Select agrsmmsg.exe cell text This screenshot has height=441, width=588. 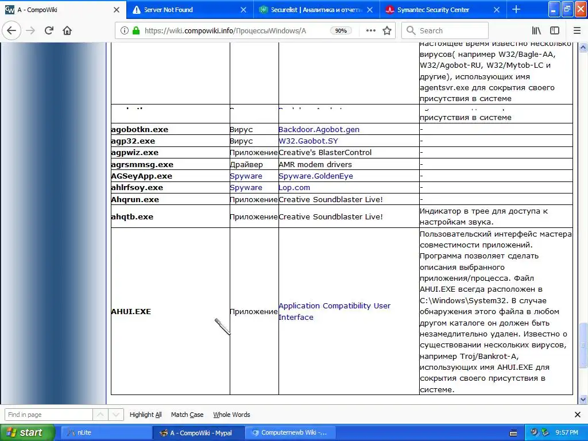click(142, 165)
